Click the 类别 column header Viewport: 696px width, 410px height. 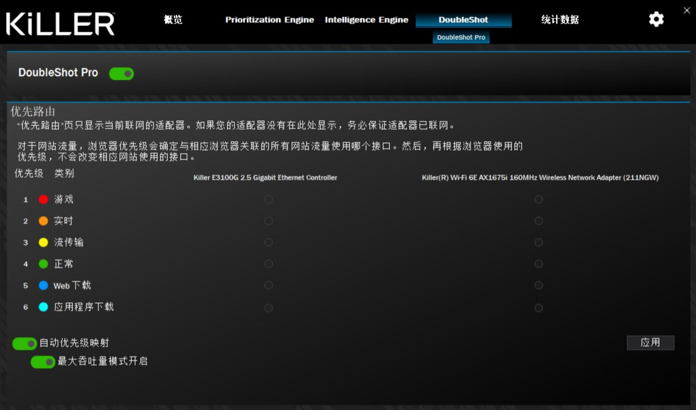coord(64,173)
